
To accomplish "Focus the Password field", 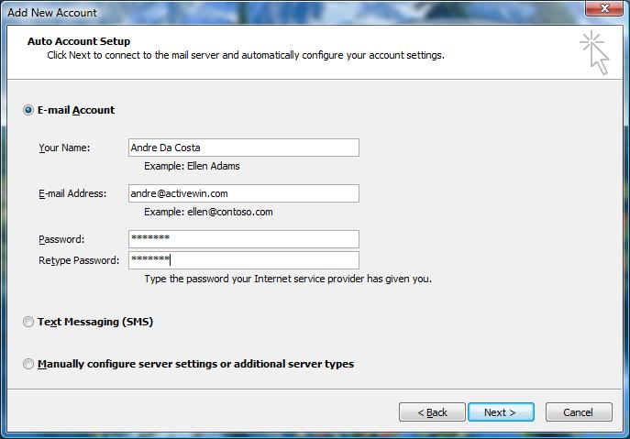I will tap(244, 239).
